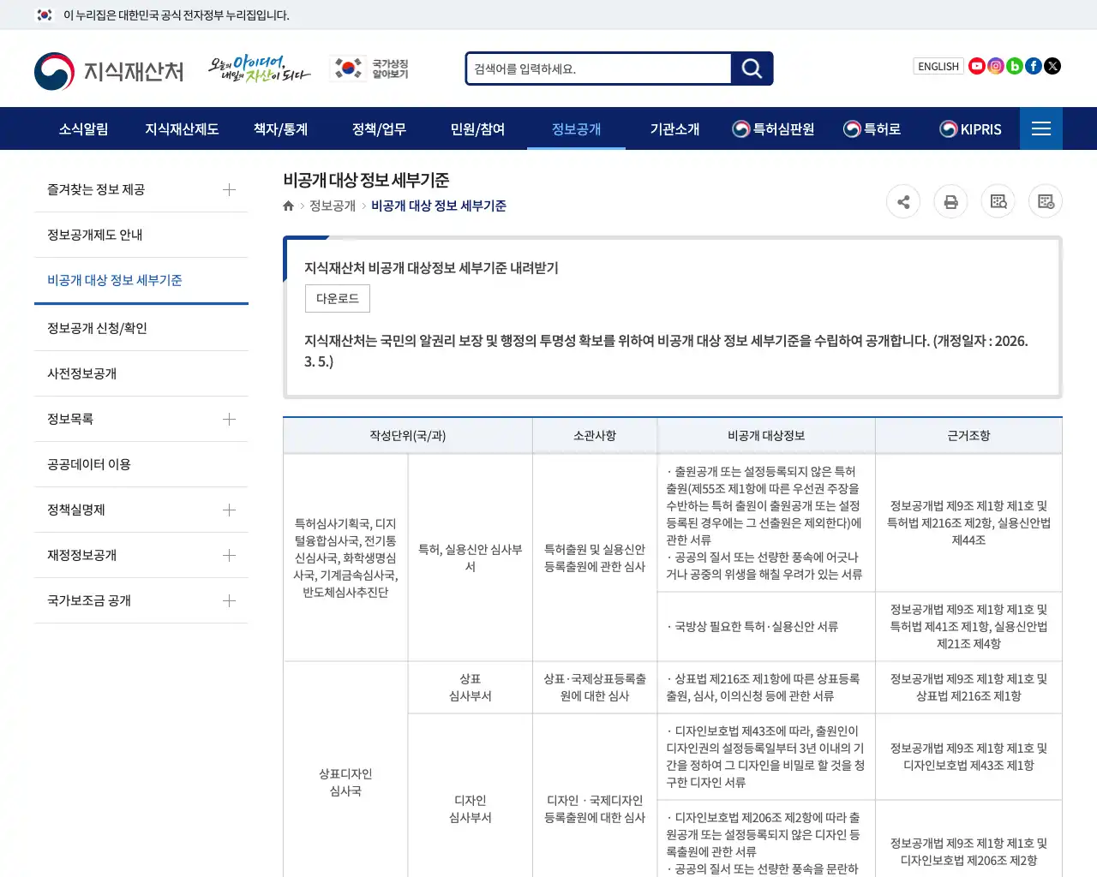Open the Facebook icon
This screenshot has width=1097, height=877.
point(1033,66)
